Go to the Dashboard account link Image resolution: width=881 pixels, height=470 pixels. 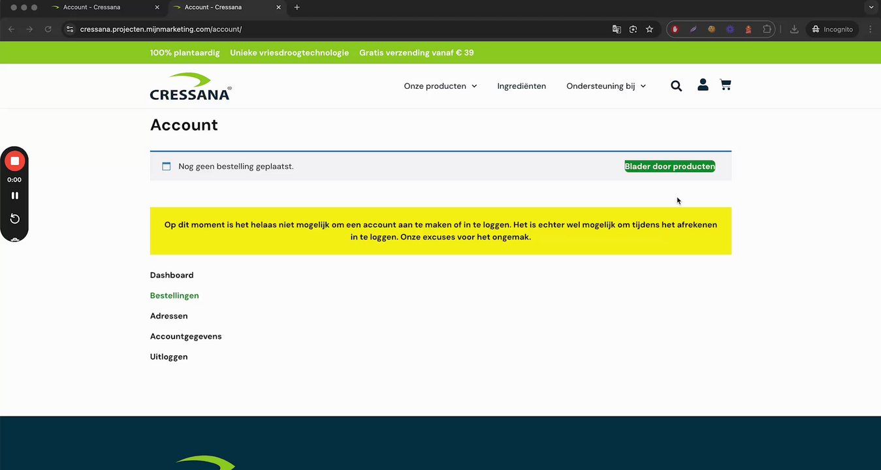[x=172, y=275]
